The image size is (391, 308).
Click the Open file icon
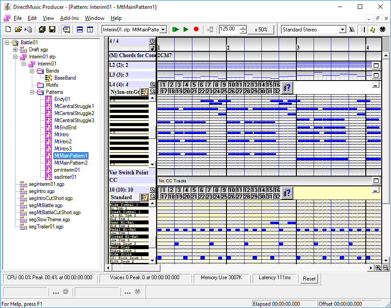[x=18, y=30]
